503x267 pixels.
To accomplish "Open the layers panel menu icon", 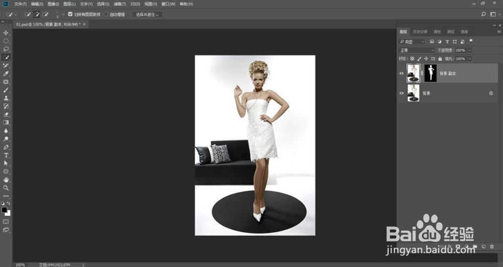I will pos(499,32).
